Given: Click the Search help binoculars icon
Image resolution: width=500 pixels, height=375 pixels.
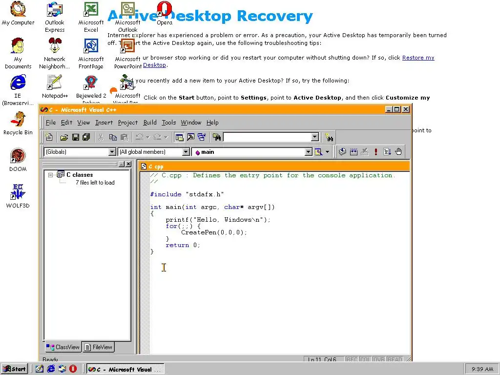Looking at the screenshot, I should coord(329,137).
